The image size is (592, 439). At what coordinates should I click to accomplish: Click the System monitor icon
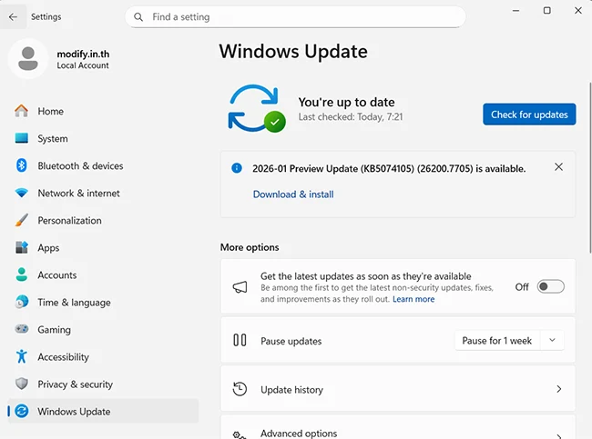pos(22,138)
